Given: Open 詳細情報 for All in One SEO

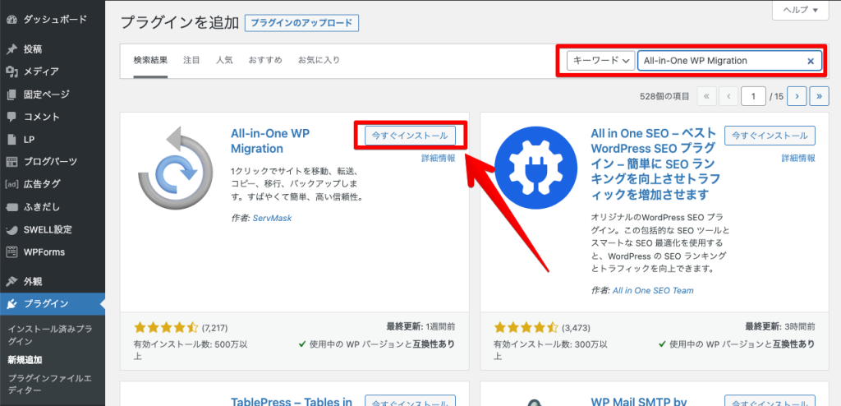Looking at the screenshot, I should click(x=798, y=158).
